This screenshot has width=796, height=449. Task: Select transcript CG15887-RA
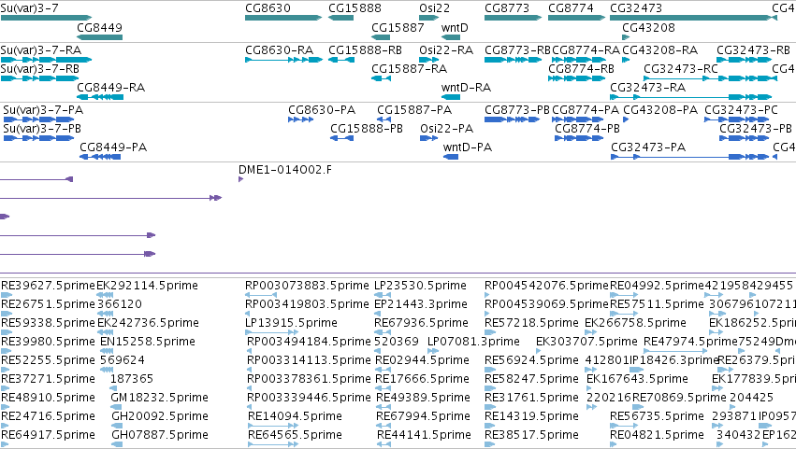[x=409, y=69]
